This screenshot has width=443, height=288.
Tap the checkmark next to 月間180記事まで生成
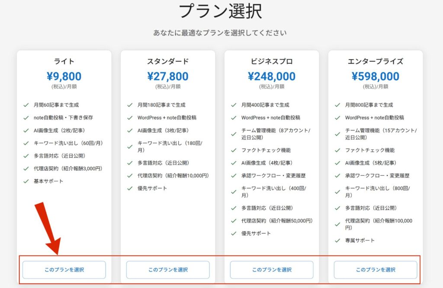(x=130, y=105)
